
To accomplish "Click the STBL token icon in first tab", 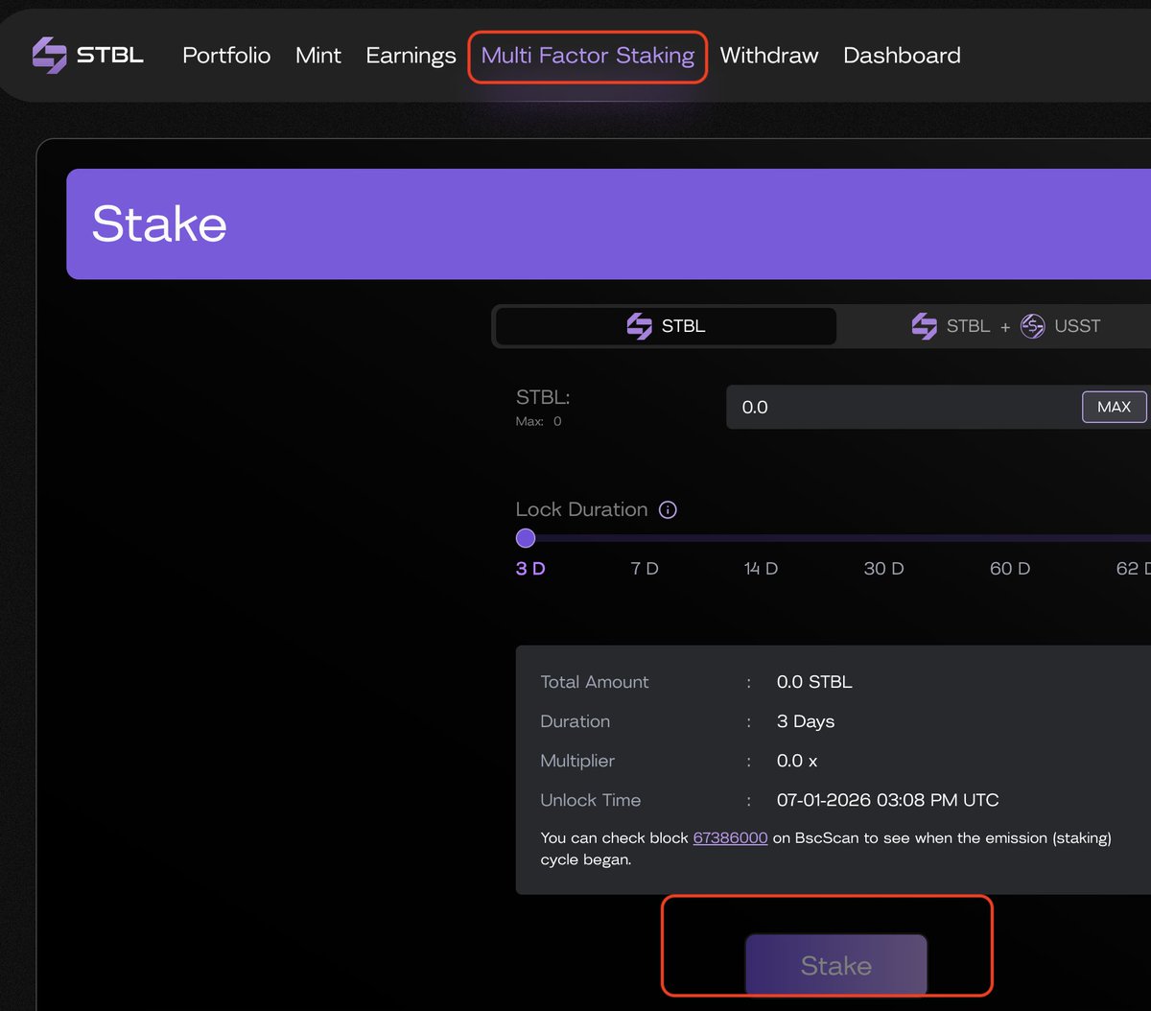I will point(639,326).
